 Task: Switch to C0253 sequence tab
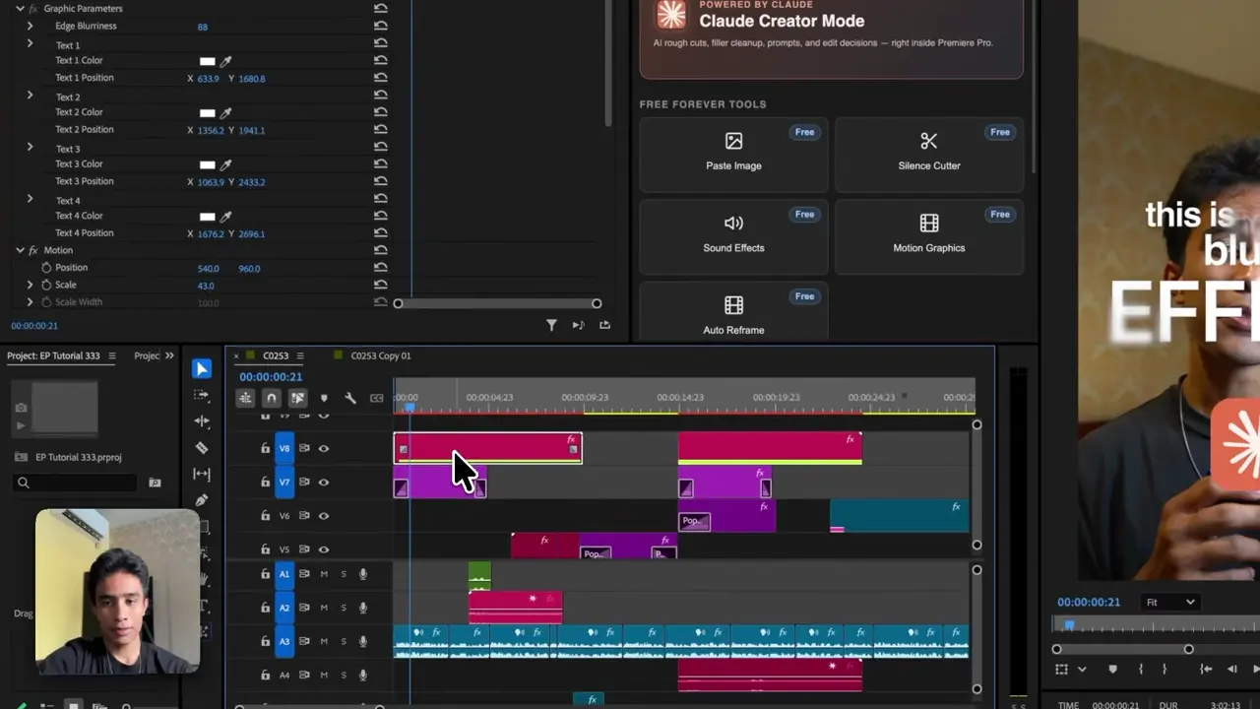(x=276, y=355)
